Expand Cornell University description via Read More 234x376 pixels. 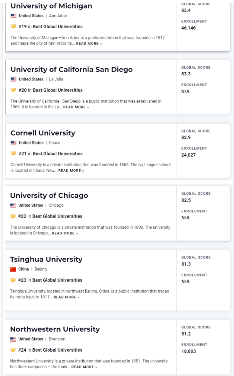[x=71, y=170]
